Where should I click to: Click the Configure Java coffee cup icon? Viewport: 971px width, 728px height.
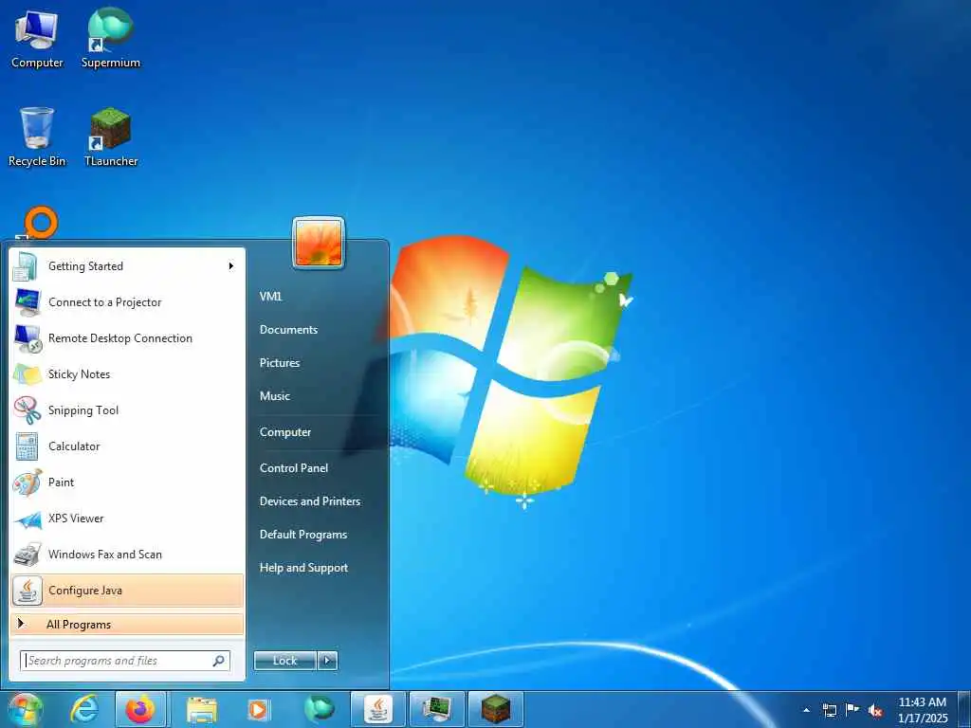click(x=27, y=591)
